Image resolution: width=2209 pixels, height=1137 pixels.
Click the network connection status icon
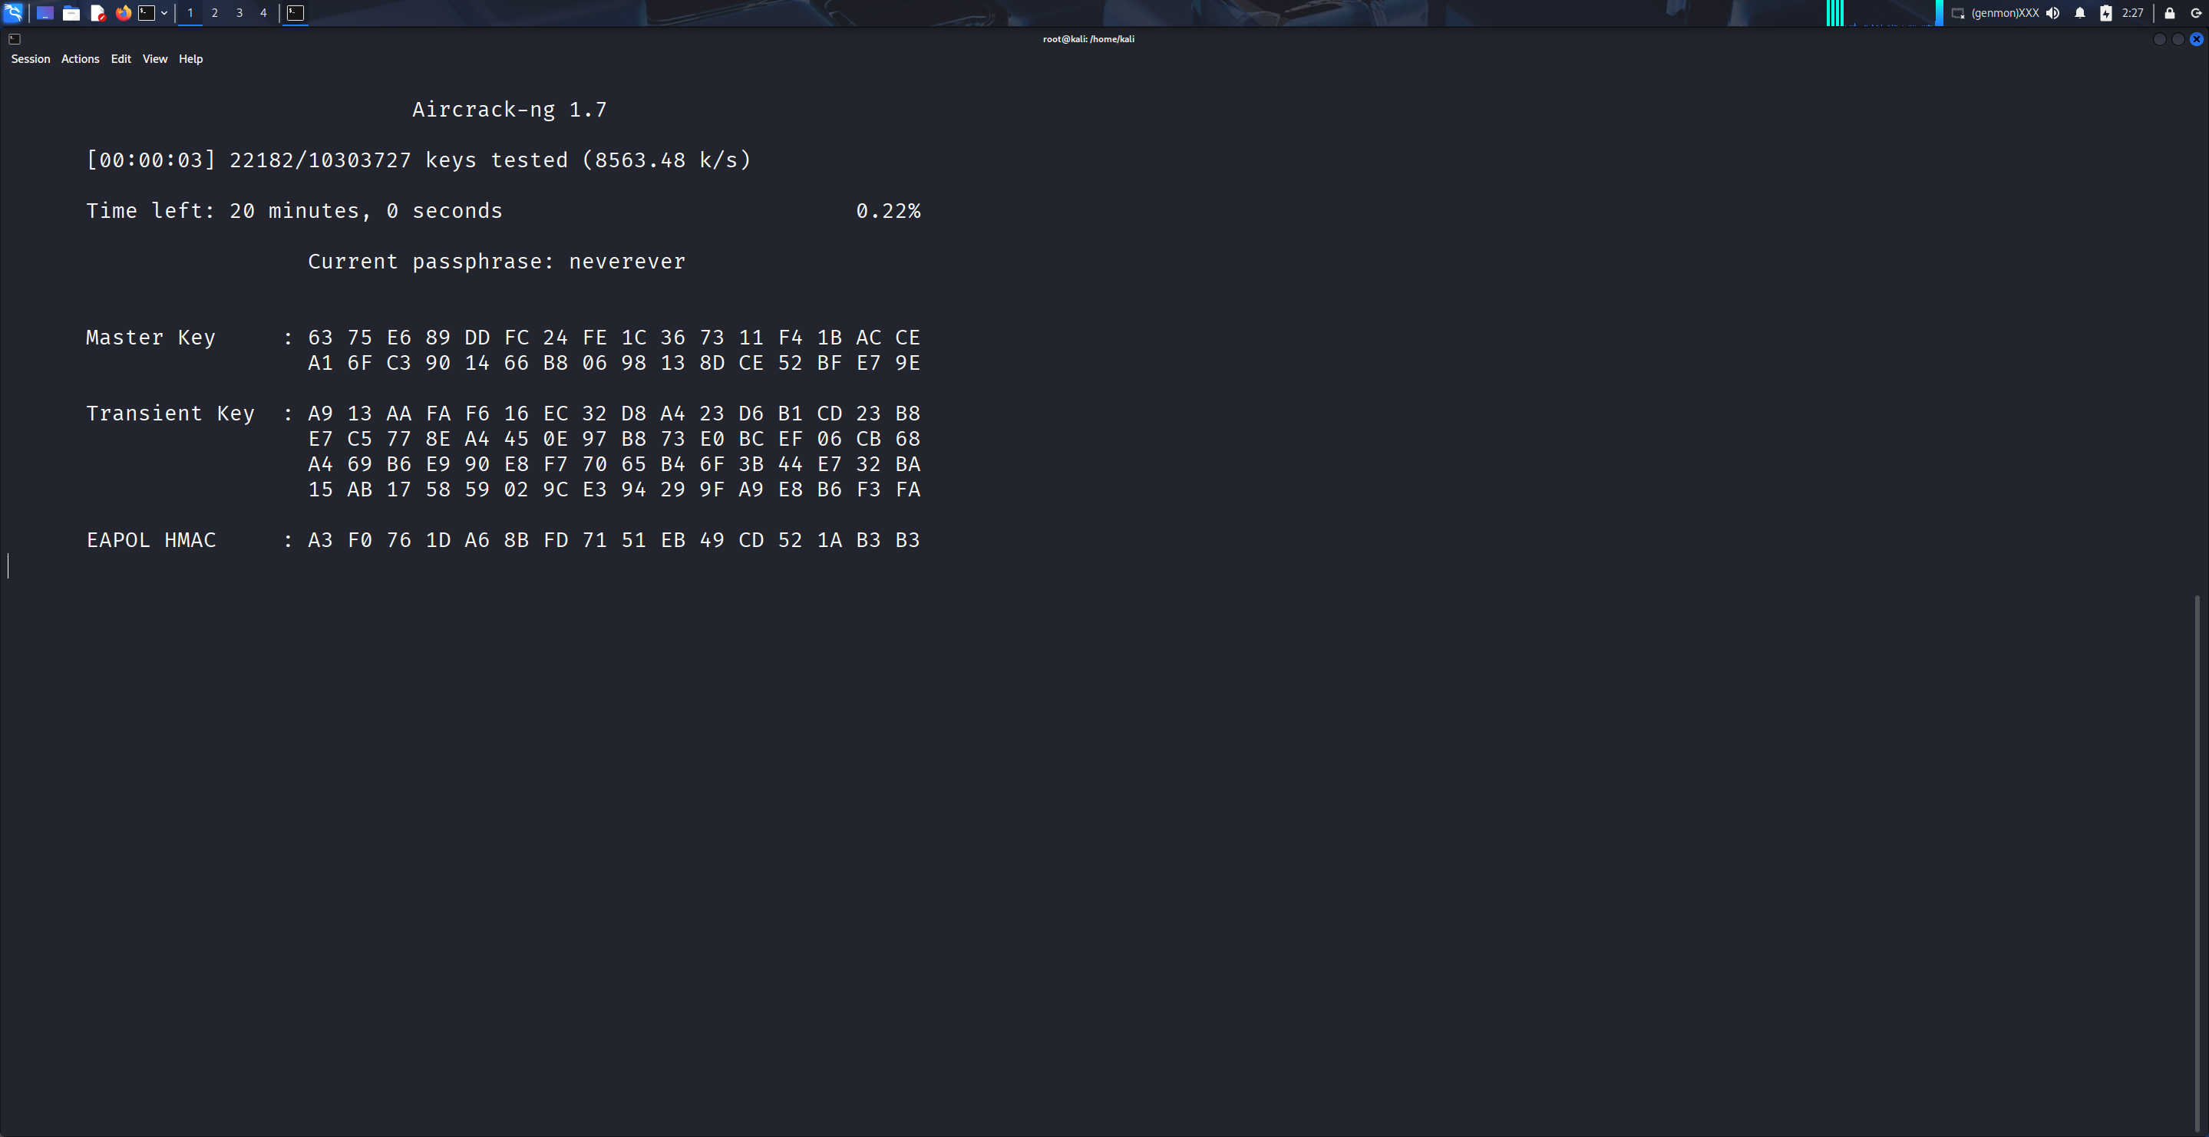[1958, 13]
